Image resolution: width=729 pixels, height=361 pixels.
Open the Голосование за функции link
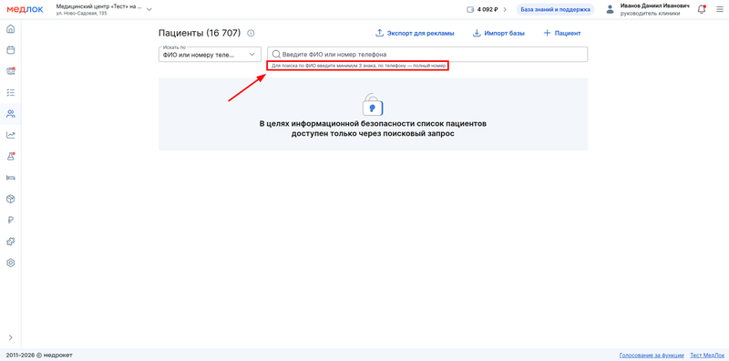(x=652, y=356)
